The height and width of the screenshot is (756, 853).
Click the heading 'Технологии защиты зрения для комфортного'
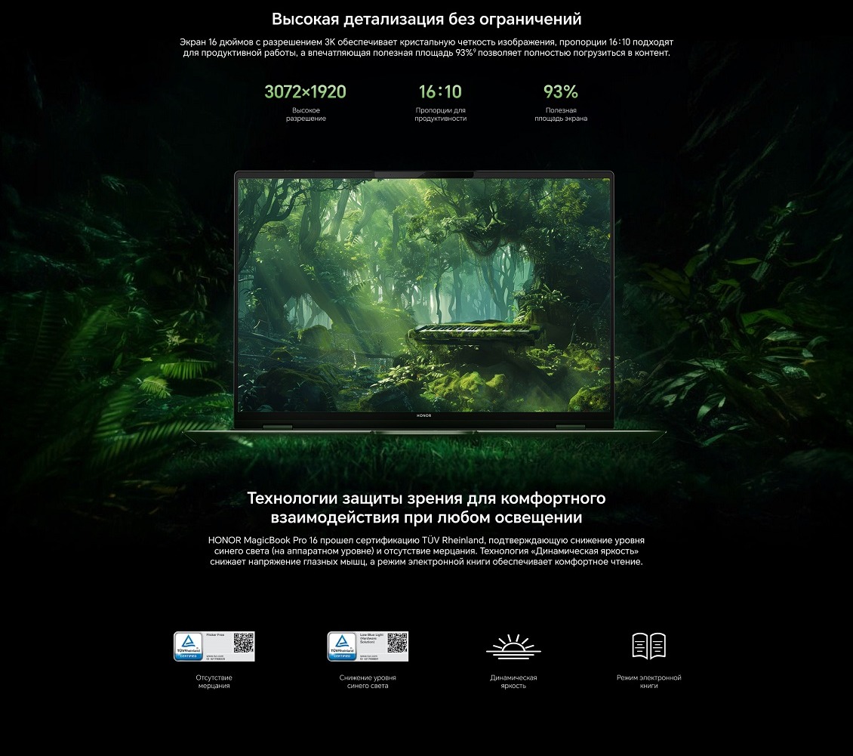coord(426,498)
